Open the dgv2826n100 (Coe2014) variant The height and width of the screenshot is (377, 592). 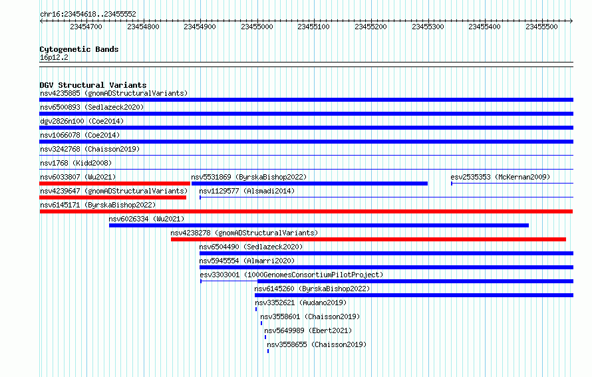82,121
